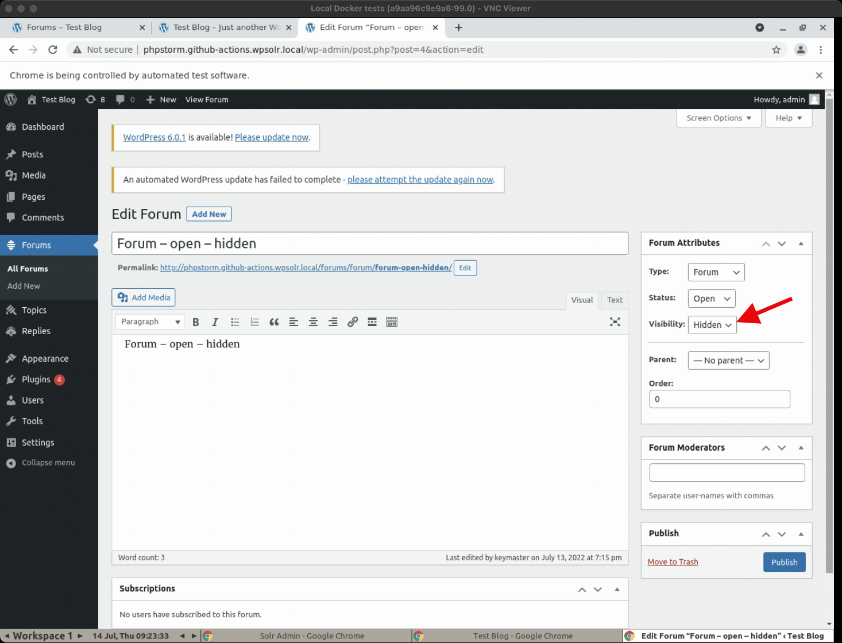Click Move to Trash link
This screenshot has width=842, height=643.
point(673,562)
